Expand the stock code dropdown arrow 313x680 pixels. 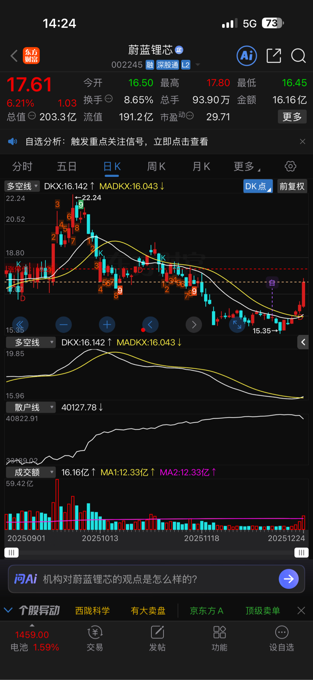198,65
